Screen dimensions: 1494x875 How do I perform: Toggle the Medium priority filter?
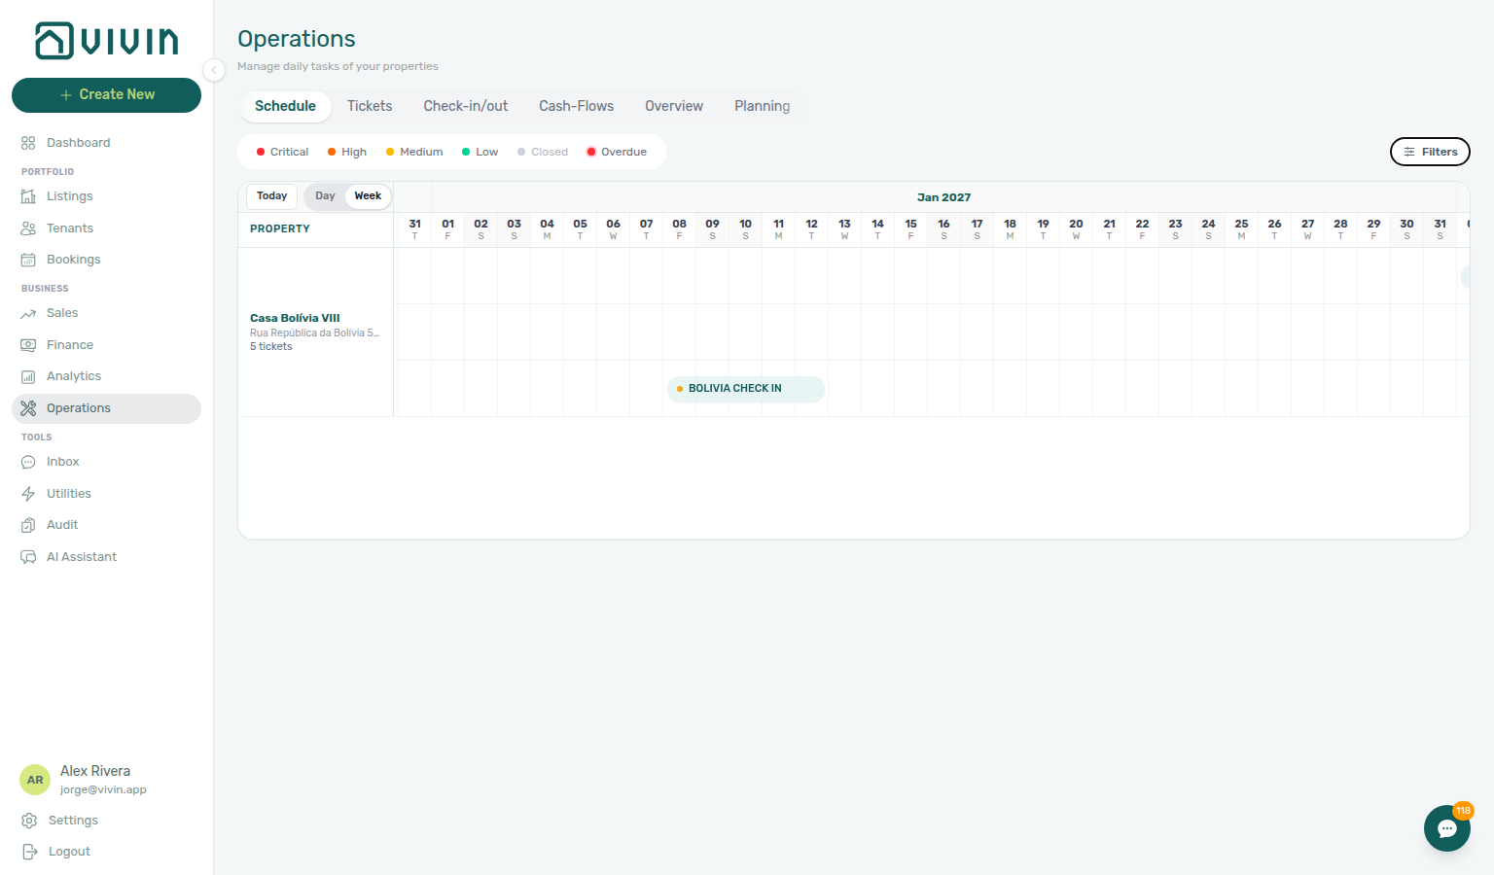[x=414, y=152]
